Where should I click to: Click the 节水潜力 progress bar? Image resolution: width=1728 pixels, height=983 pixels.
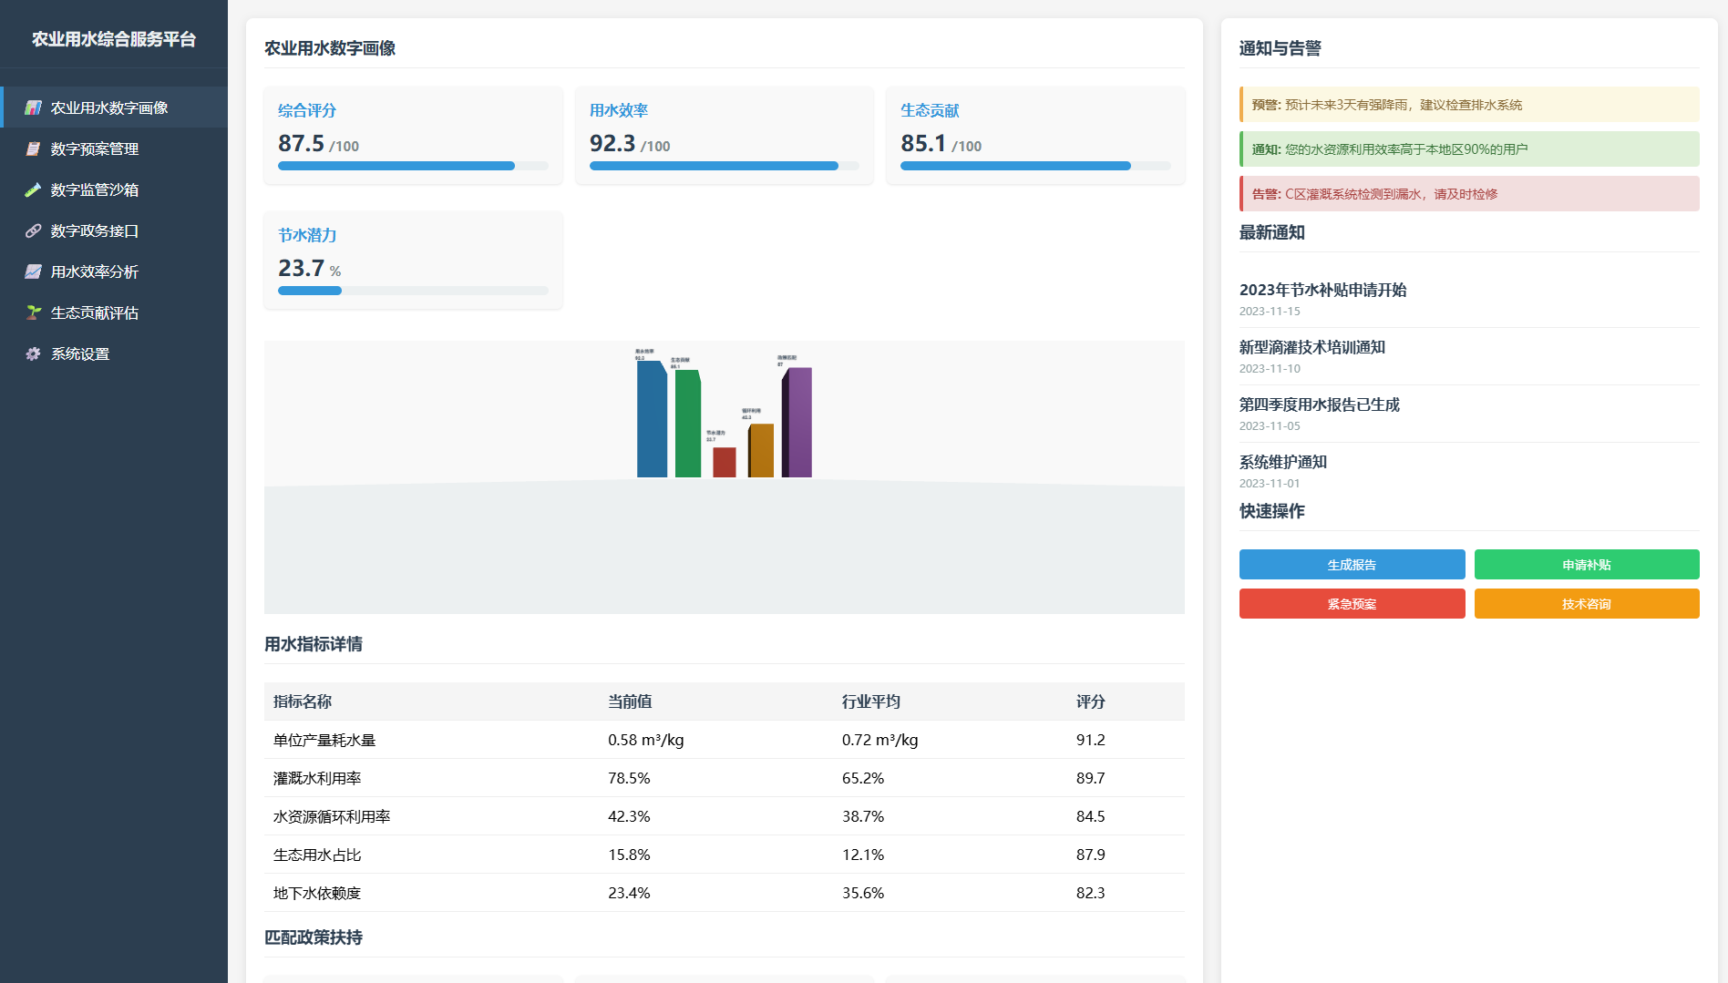pyautogui.click(x=413, y=291)
